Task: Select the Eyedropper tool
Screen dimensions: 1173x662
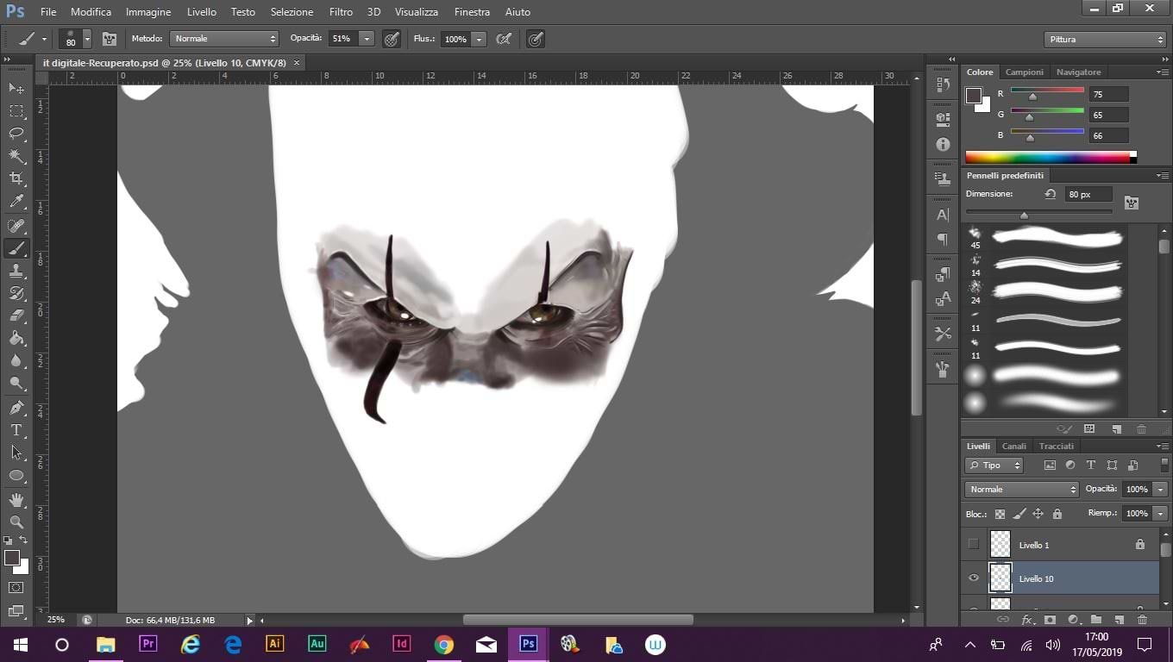Action: 16,202
